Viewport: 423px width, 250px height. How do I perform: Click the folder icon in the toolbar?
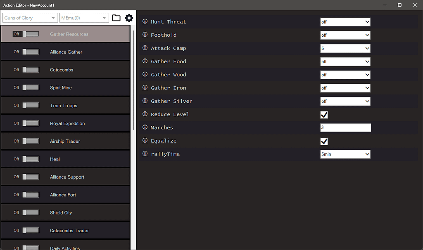point(116,18)
